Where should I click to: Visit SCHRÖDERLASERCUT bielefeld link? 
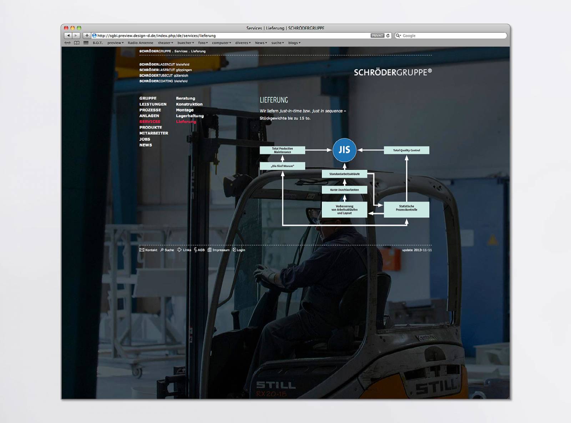(164, 65)
